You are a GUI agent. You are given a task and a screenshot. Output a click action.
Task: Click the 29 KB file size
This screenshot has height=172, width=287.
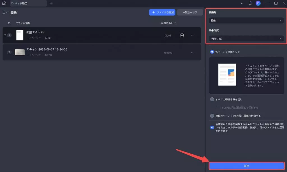pos(48,38)
